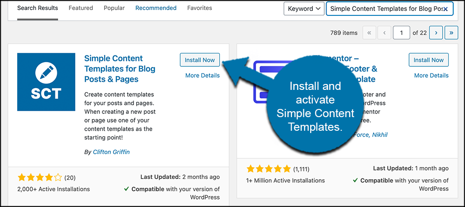Click the '789 items' count text

[x=344, y=33]
